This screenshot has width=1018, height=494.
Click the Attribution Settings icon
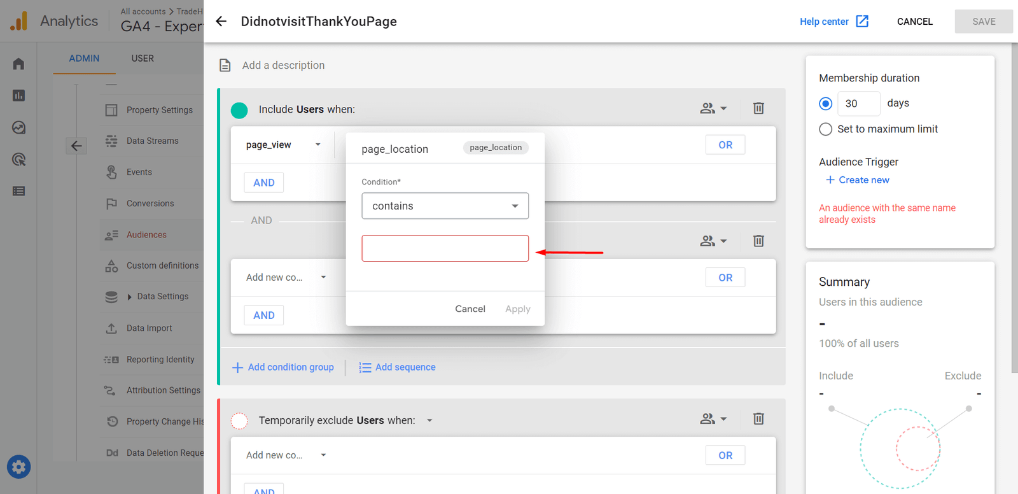pyautogui.click(x=110, y=390)
